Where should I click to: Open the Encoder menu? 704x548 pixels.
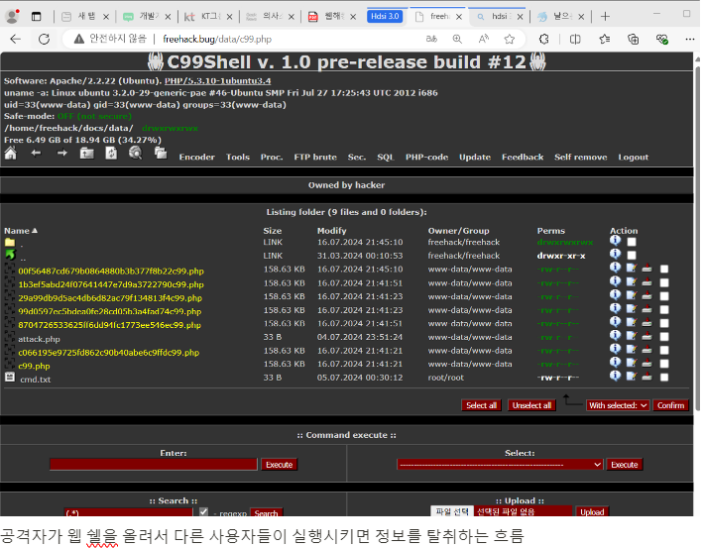point(197,158)
